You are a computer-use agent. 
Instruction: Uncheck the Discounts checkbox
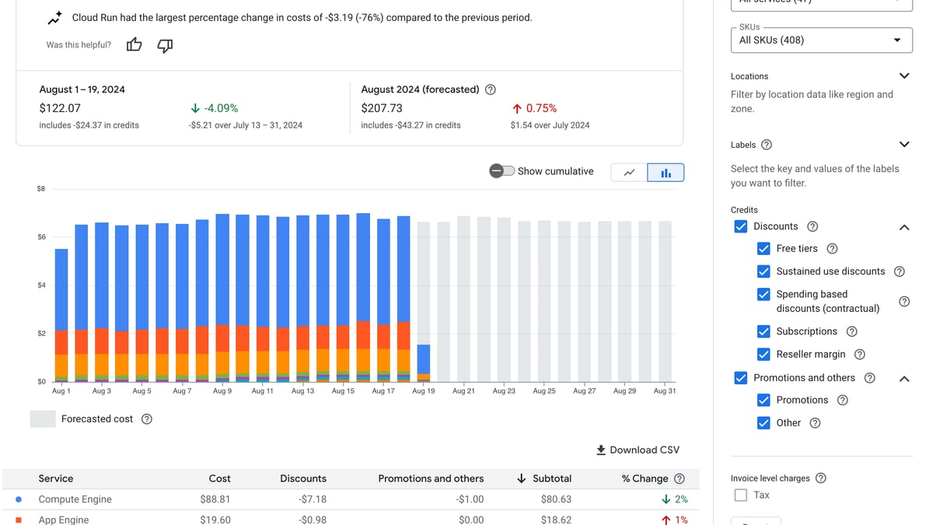click(741, 226)
